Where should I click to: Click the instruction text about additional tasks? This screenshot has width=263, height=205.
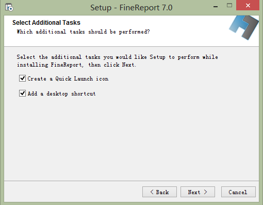click(x=117, y=61)
